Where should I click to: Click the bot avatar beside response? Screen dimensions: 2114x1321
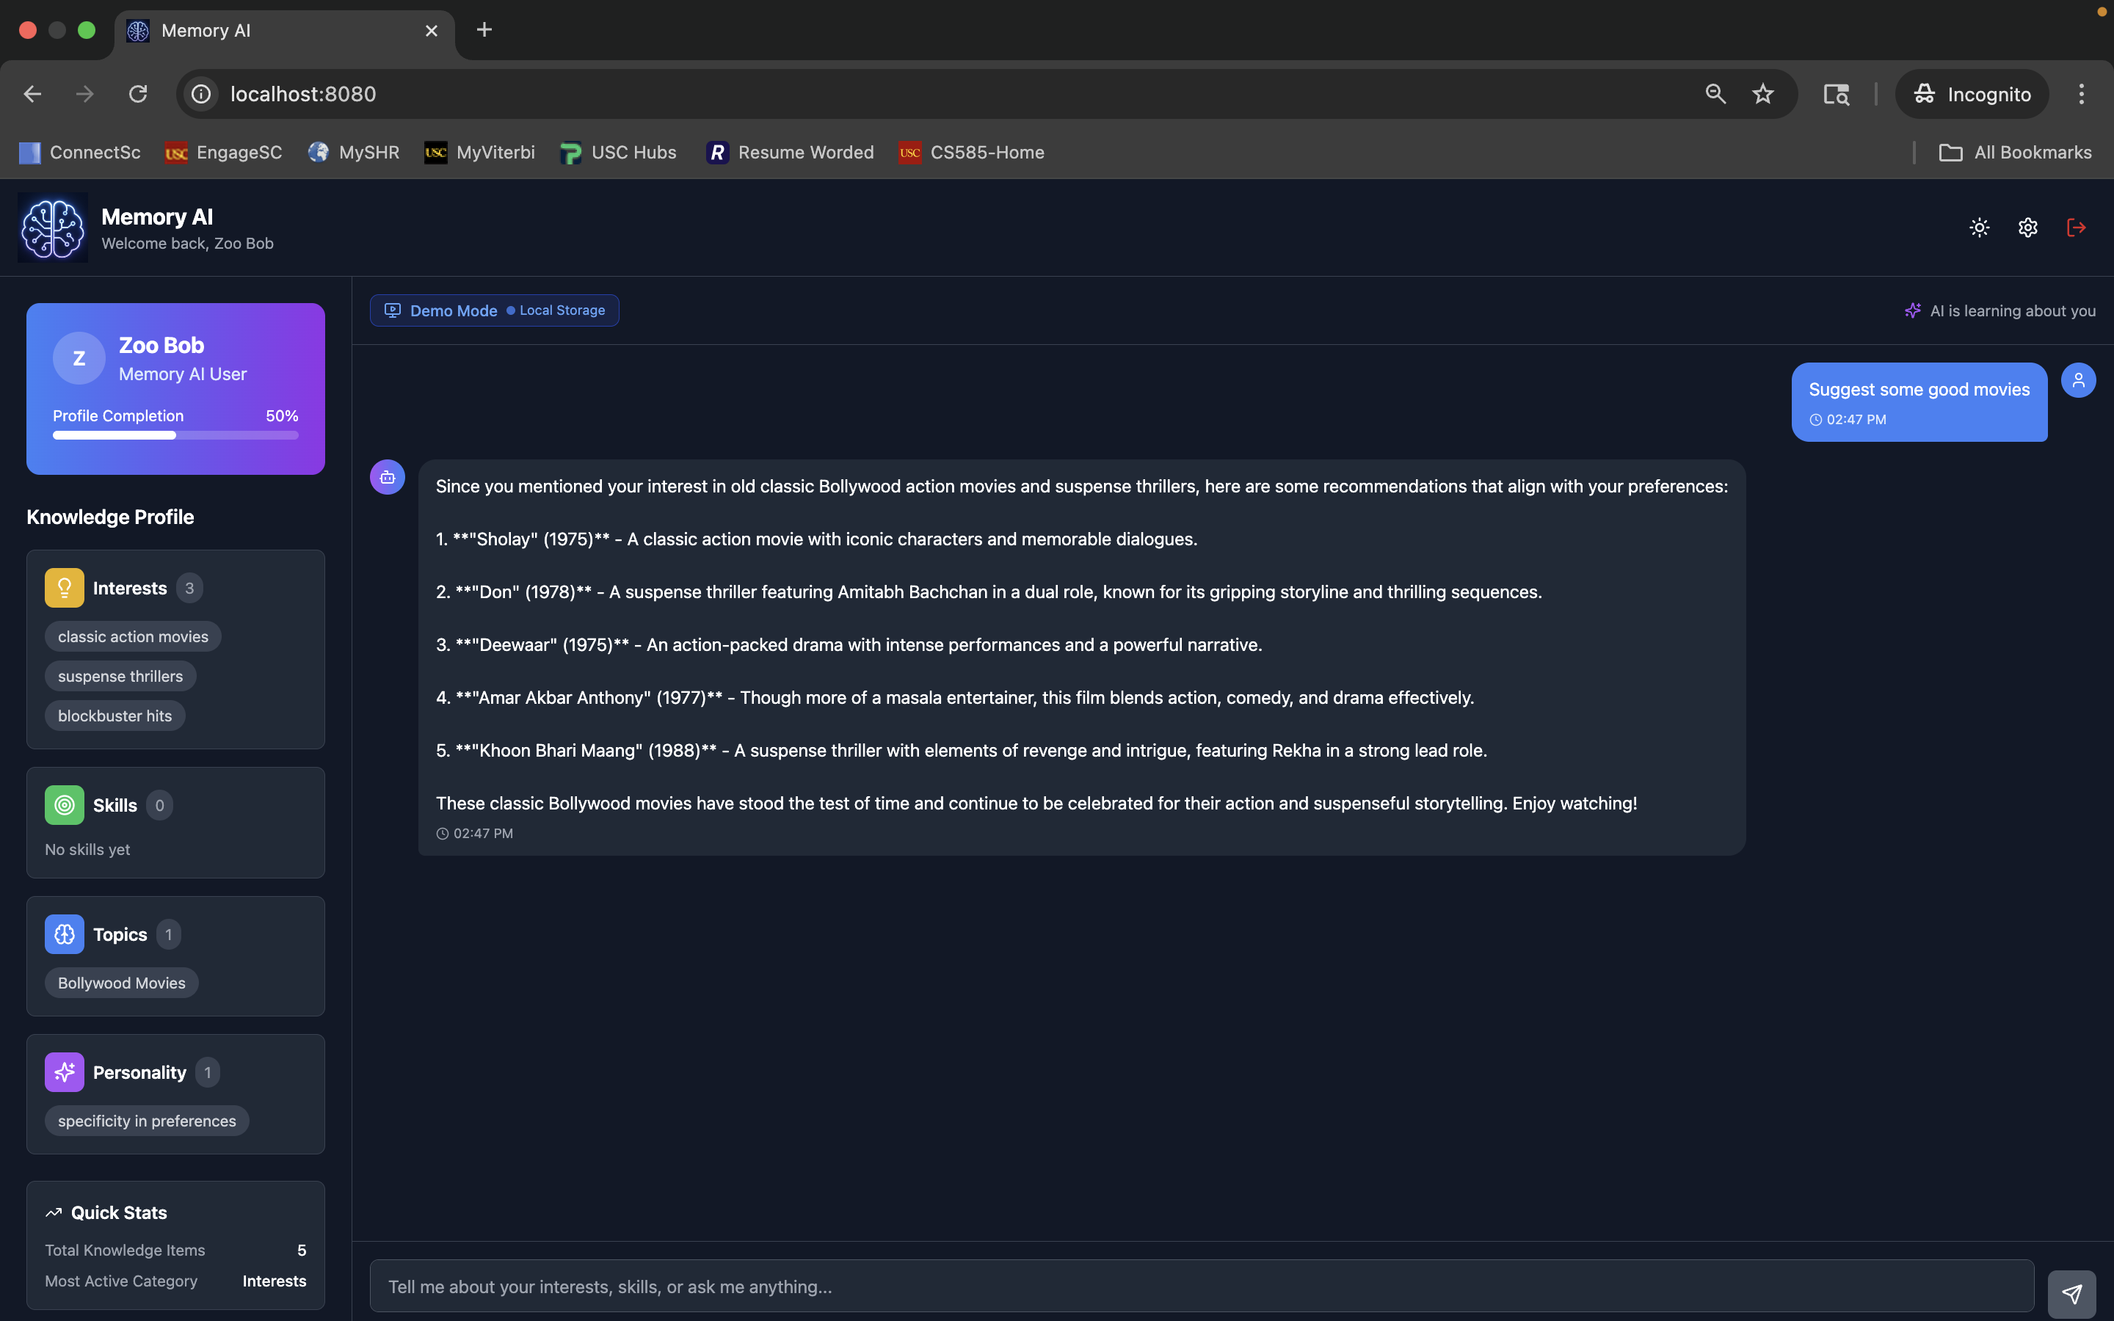[x=387, y=478]
